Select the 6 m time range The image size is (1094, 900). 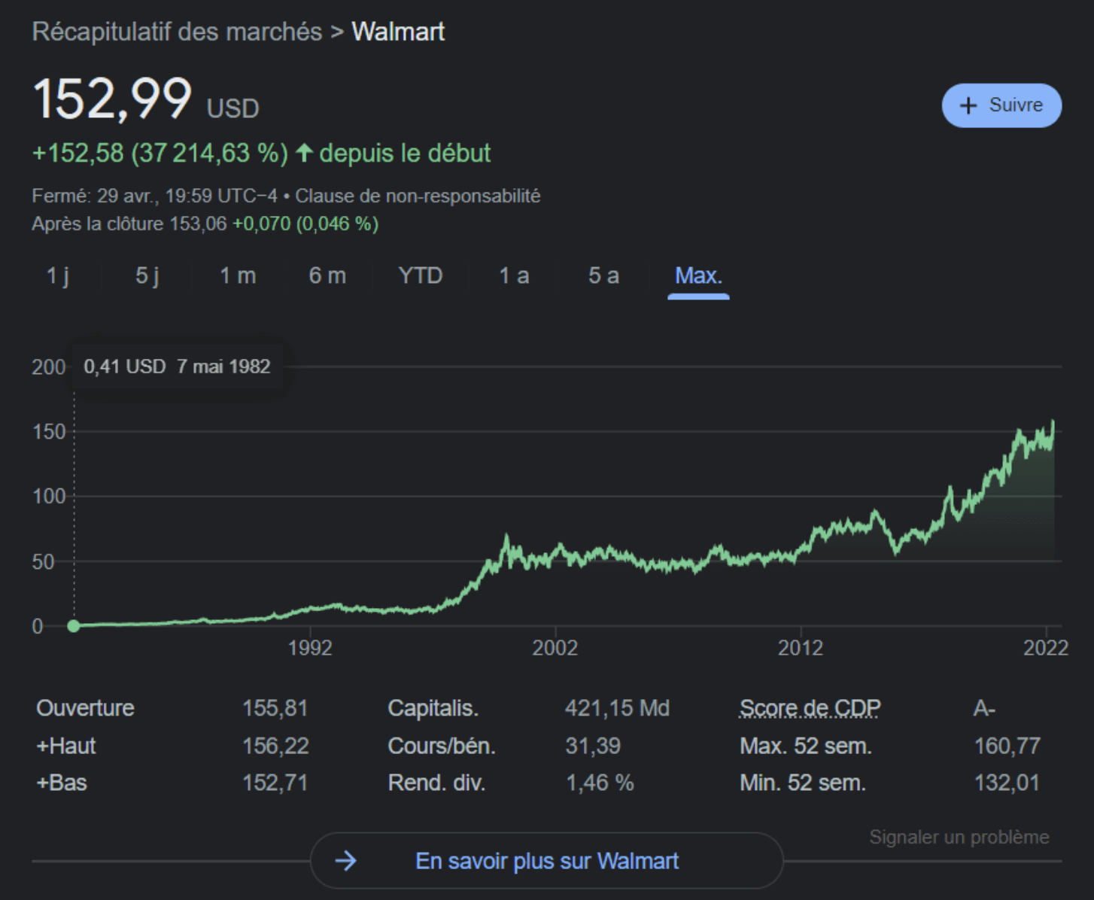(x=327, y=275)
